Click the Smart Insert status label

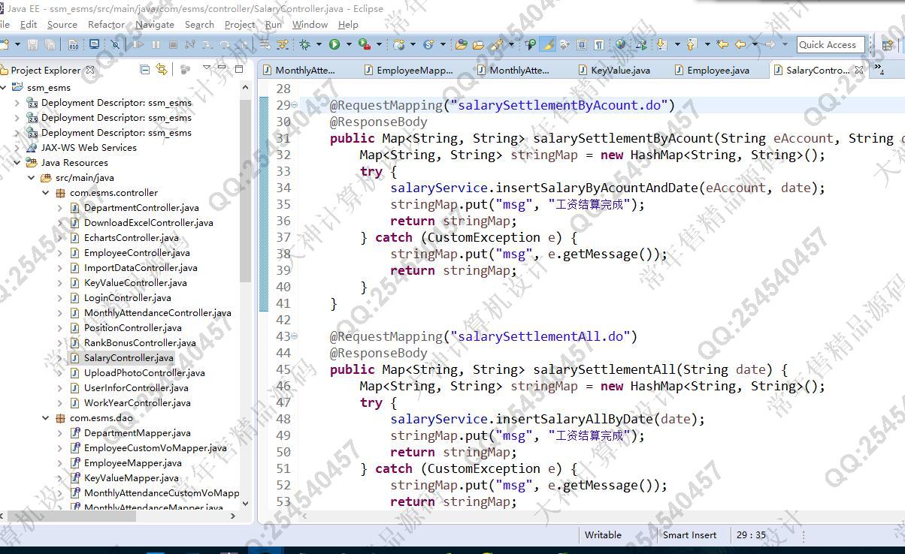[x=689, y=535]
